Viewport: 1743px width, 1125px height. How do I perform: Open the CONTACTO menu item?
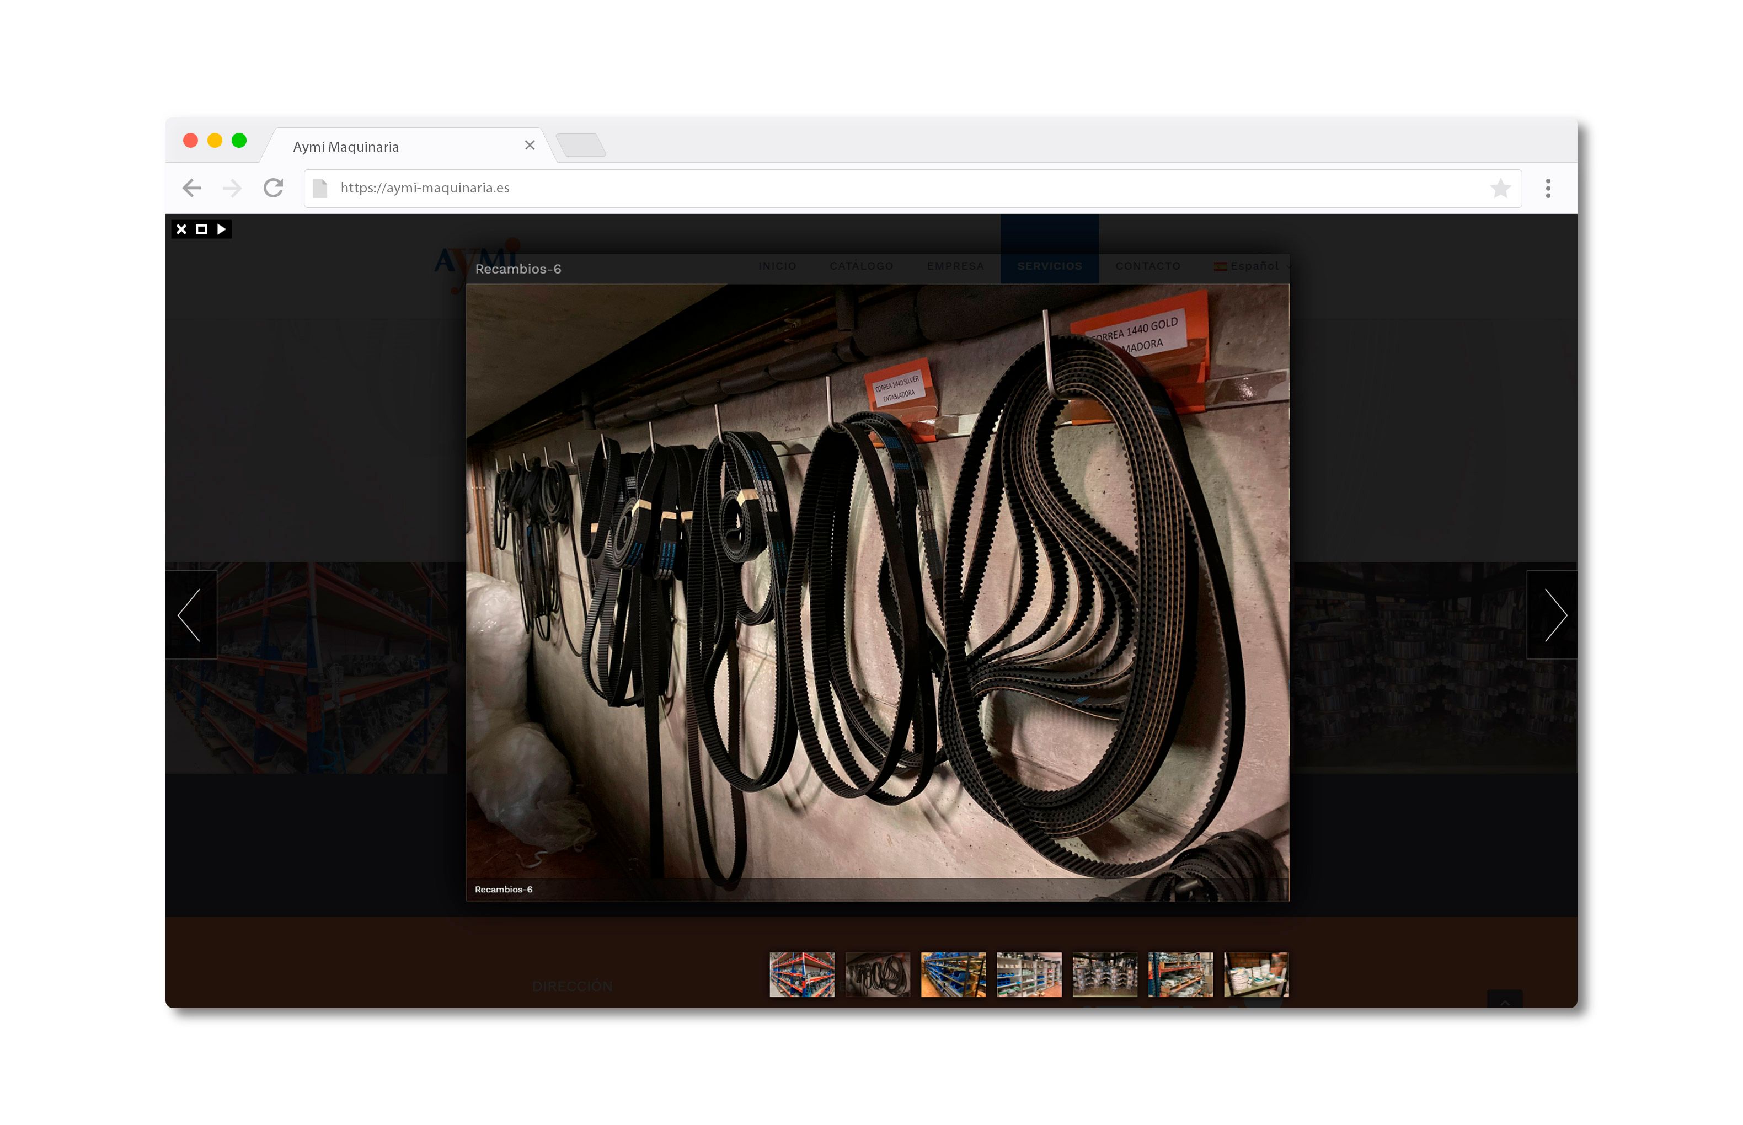[x=1148, y=266]
